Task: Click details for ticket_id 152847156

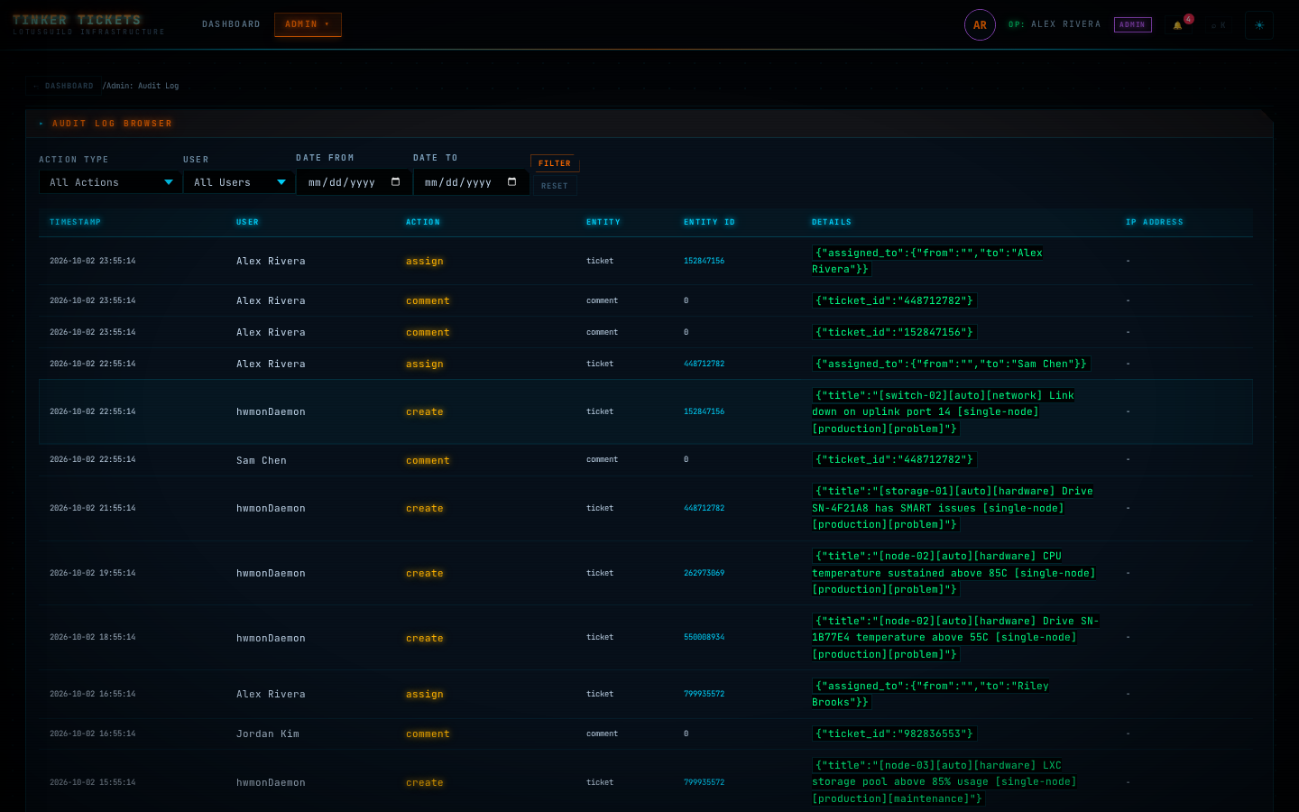Action: pyautogui.click(x=894, y=332)
